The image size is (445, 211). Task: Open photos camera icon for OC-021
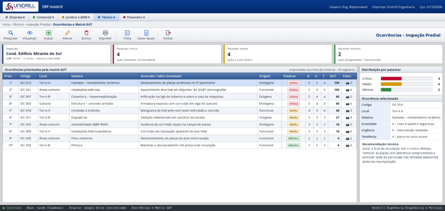click(x=347, y=90)
